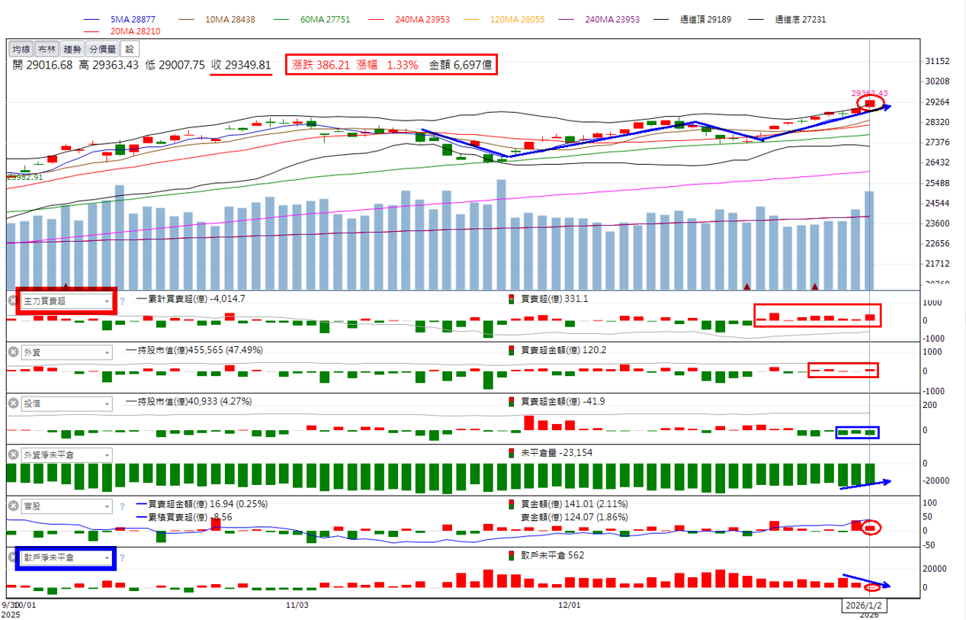Viewport: 966px width, 620px height.
Task: Open the 散戶淨未平倉 indicator dropdown
Action: [66, 558]
